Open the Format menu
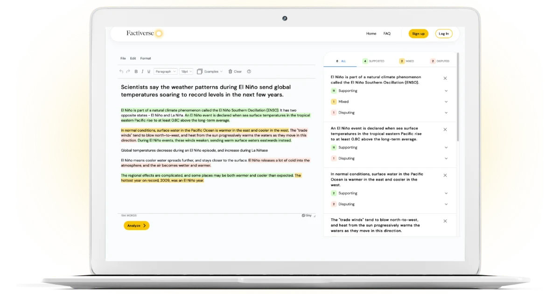560x294 pixels. (146, 58)
